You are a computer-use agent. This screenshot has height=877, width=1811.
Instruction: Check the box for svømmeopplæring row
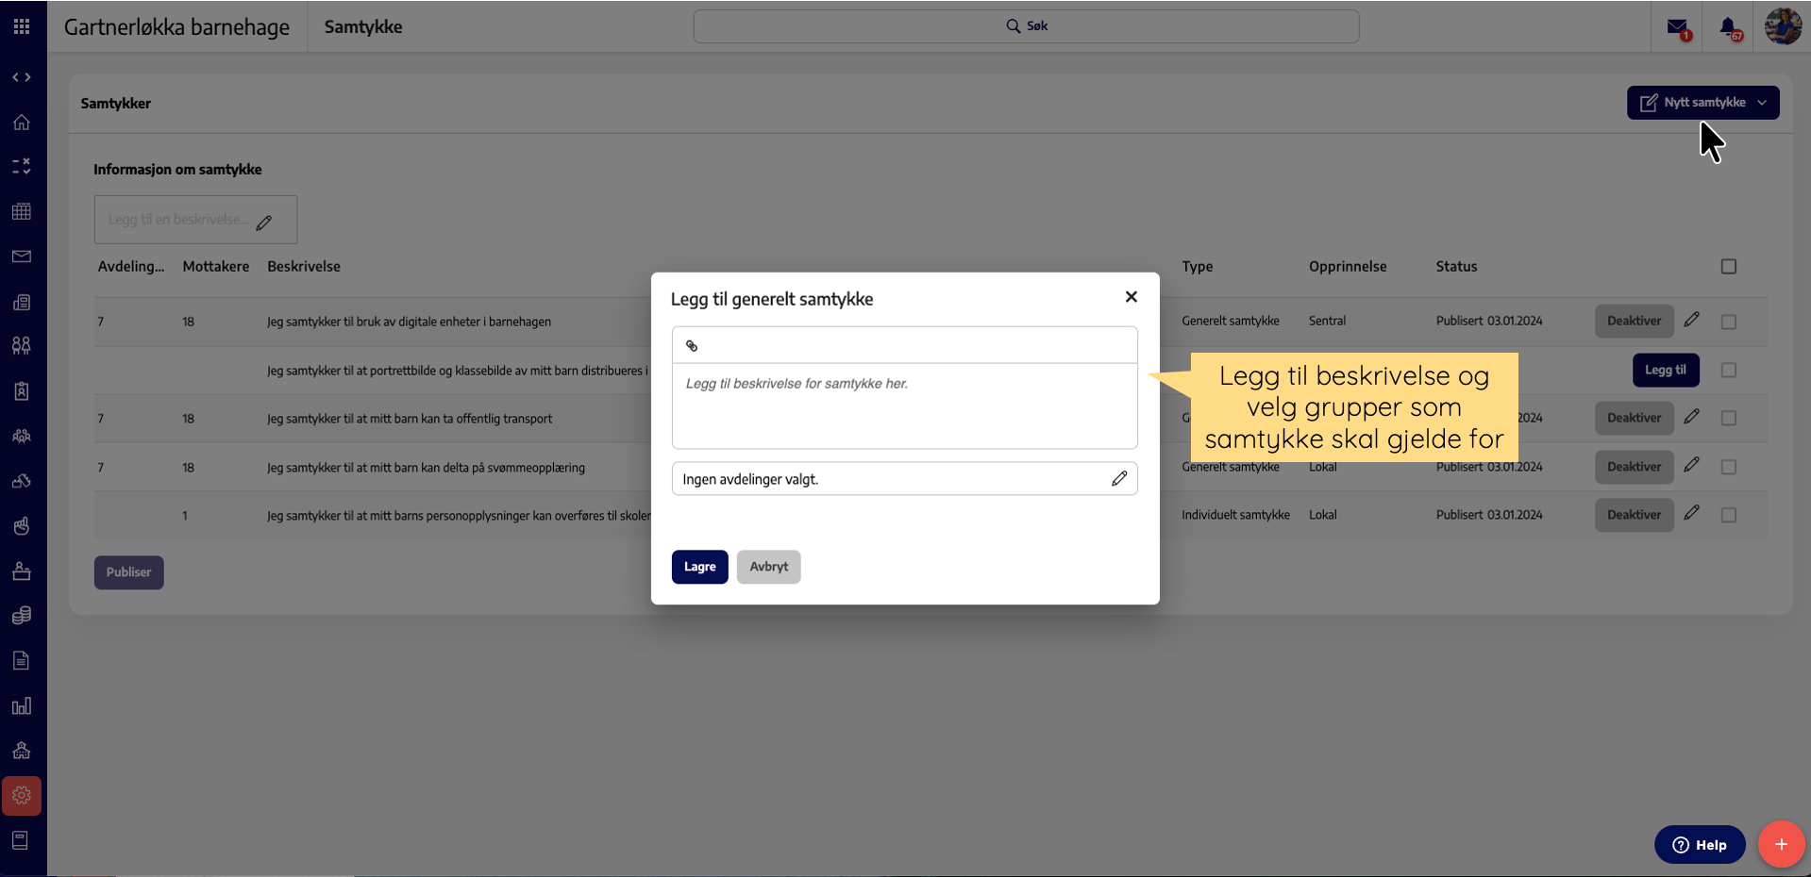pos(1728,467)
